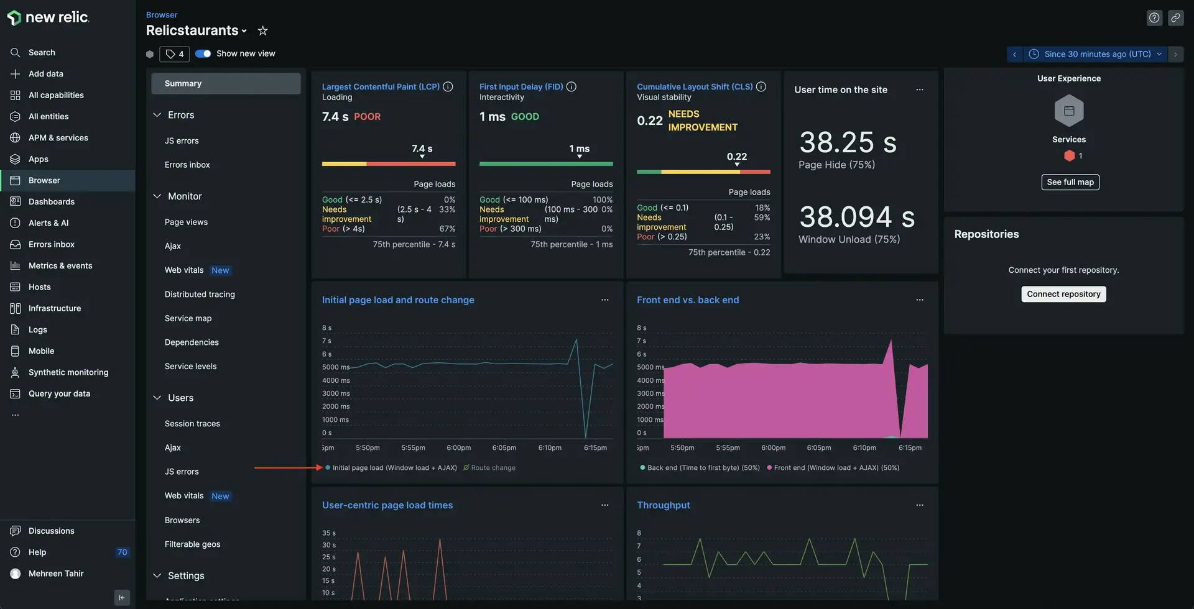
Task: Toggle Route change legend series
Action: point(489,468)
